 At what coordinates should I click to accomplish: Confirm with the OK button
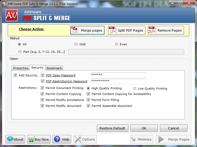coord(144,128)
